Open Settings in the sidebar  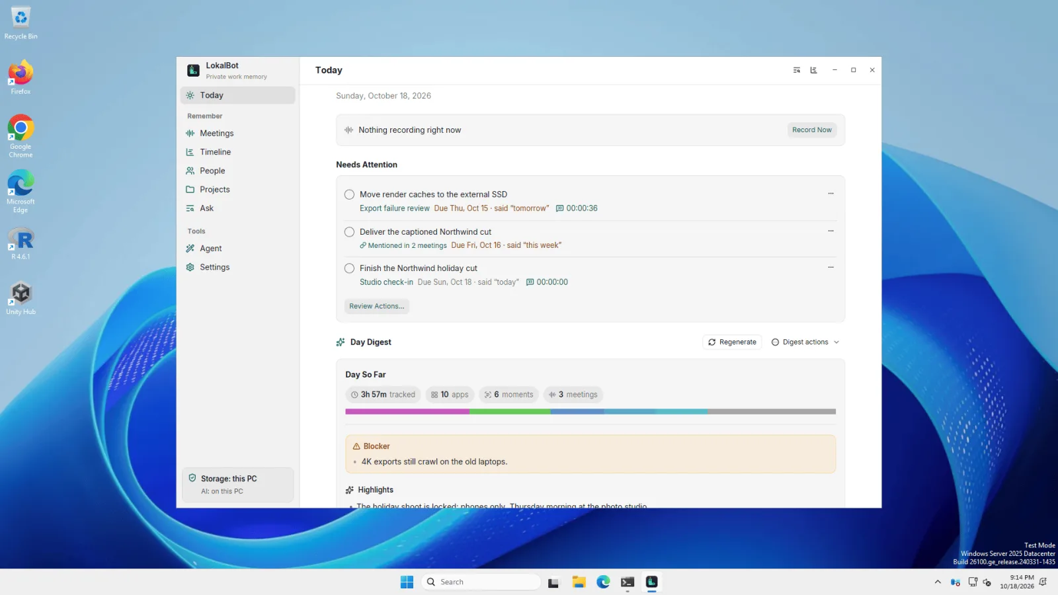237,267
